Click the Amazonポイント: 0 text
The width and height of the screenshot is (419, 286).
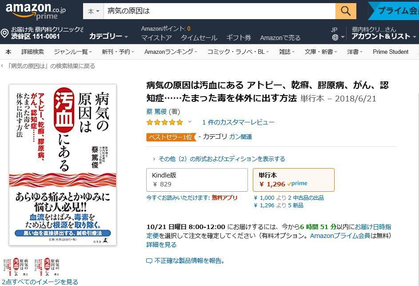(166, 28)
